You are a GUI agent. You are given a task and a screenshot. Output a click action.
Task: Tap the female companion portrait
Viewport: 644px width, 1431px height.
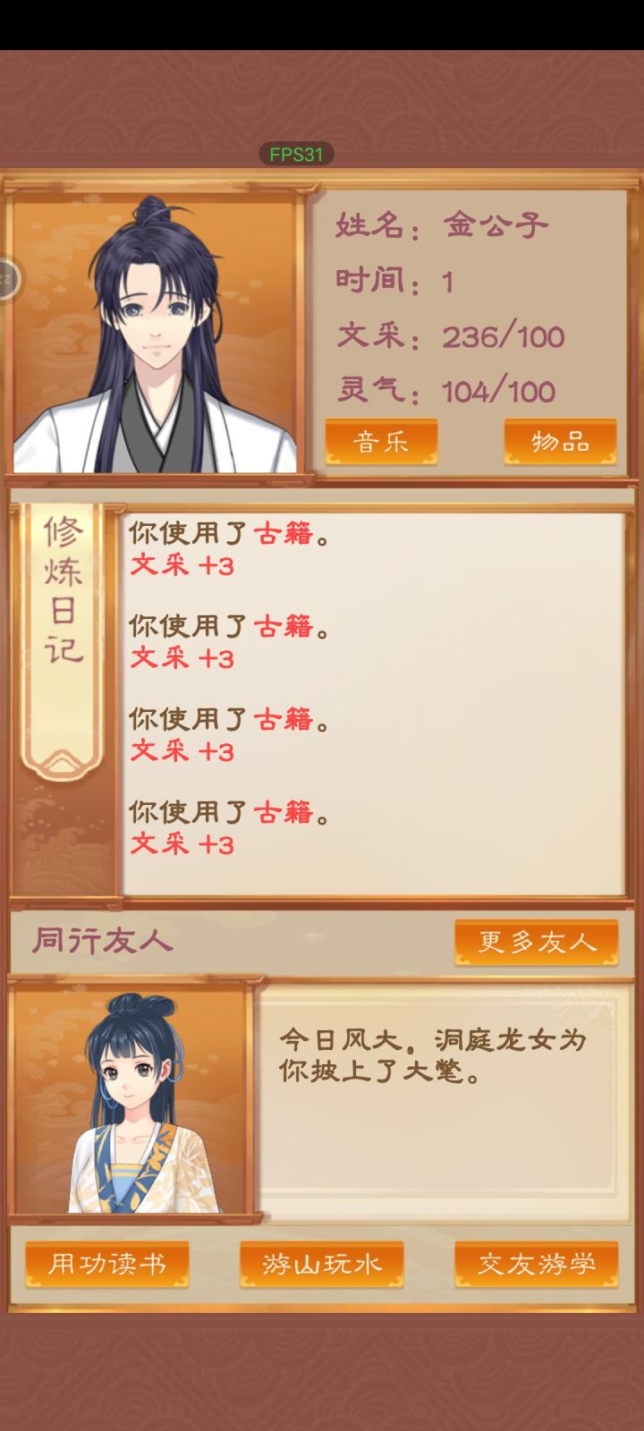pos(131,1098)
